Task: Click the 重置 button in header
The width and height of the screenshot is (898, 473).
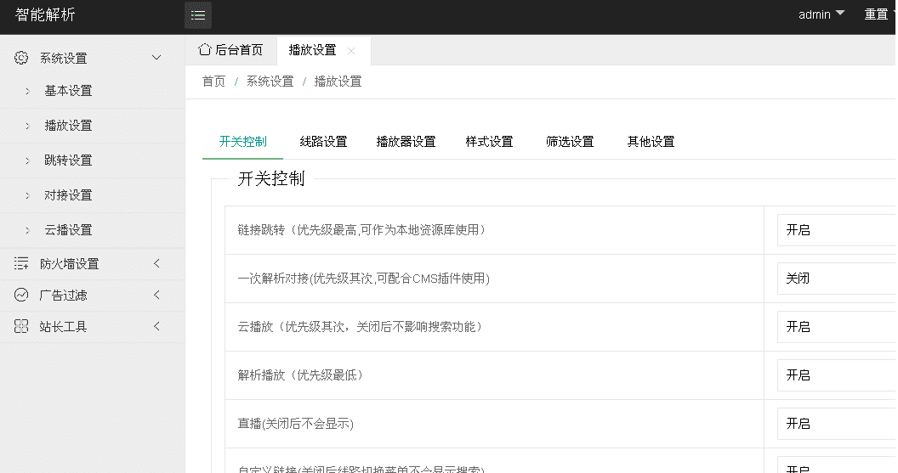Action: click(876, 14)
